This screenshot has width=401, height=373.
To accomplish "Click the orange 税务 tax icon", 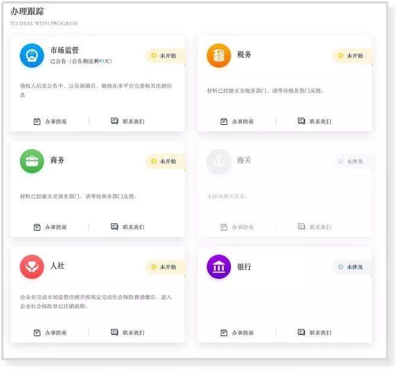I will pyautogui.click(x=219, y=56).
